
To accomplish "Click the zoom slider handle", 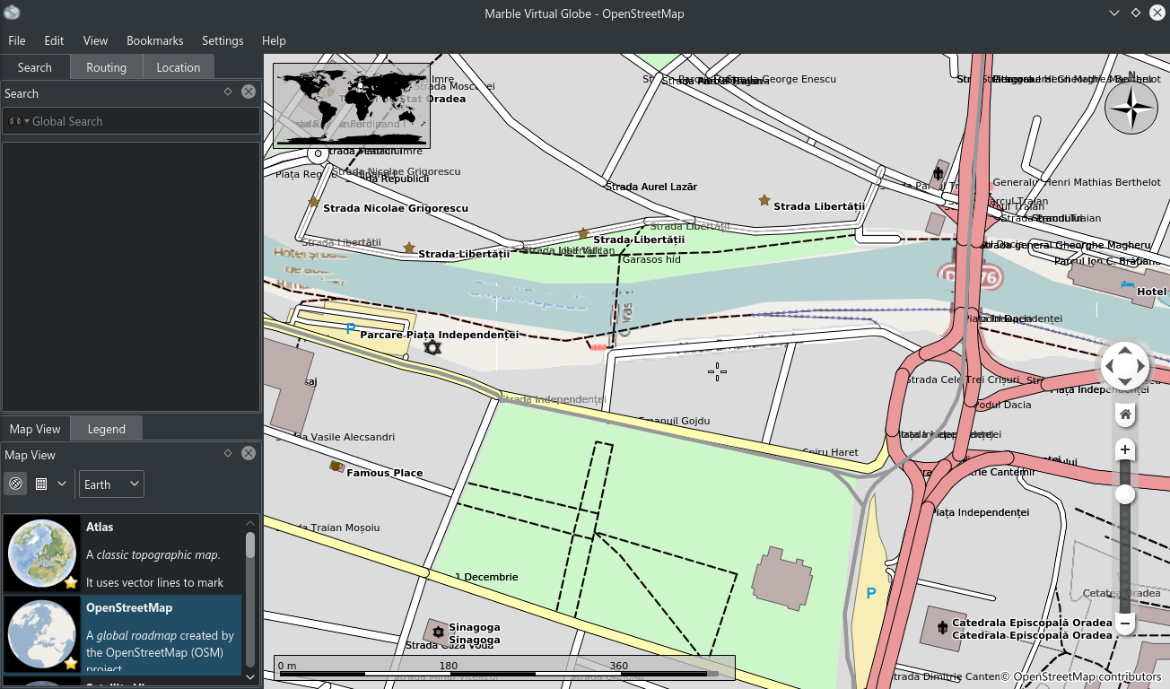I will pos(1125,495).
